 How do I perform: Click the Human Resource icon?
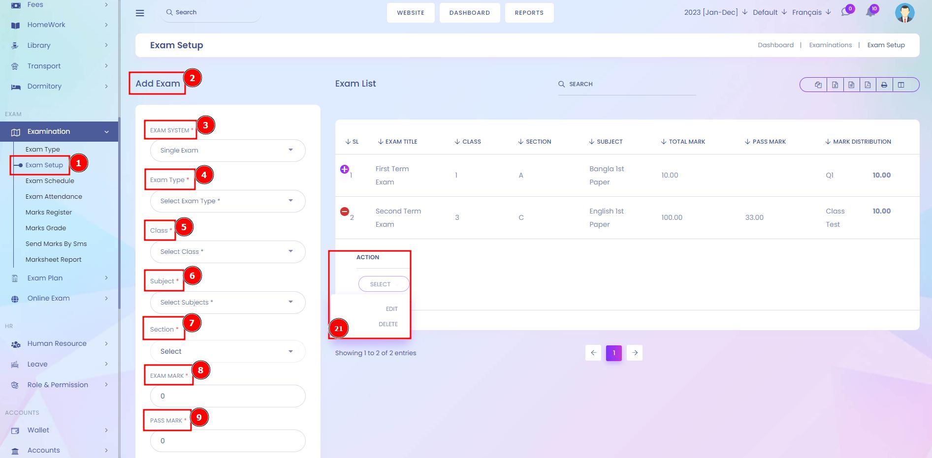(16, 344)
